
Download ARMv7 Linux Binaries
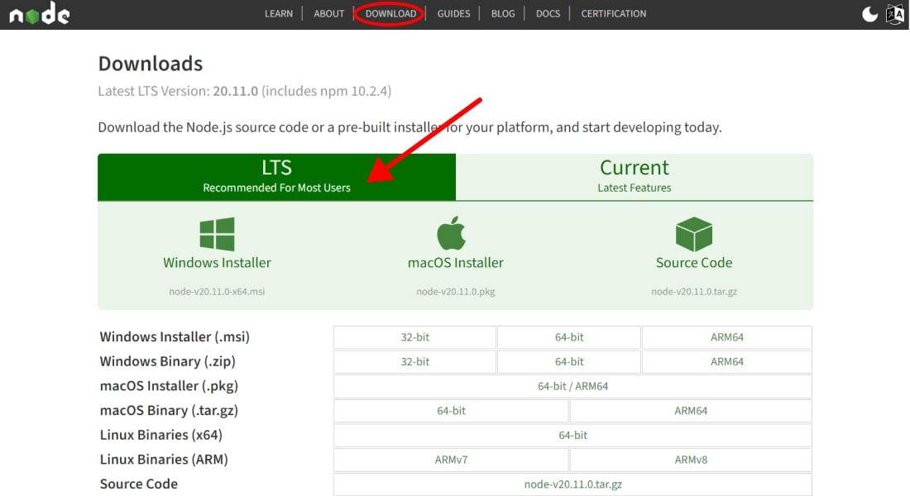coord(452,460)
